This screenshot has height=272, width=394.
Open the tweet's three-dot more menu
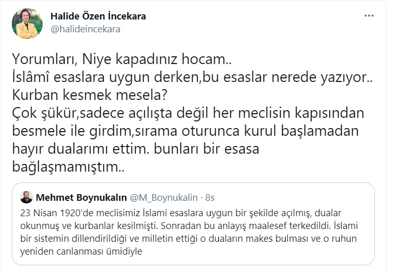(369, 16)
